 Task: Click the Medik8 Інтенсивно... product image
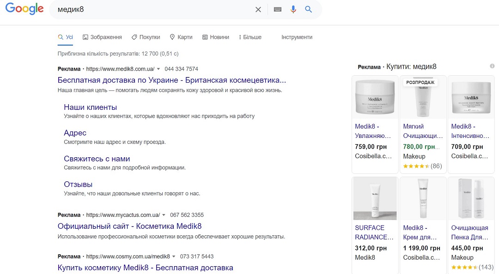click(471, 97)
